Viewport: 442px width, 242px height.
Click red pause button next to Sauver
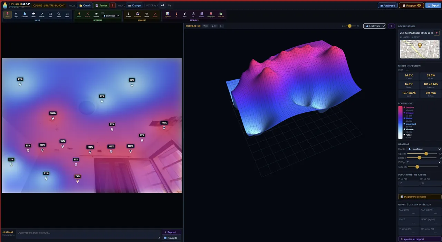pyautogui.click(x=113, y=6)
